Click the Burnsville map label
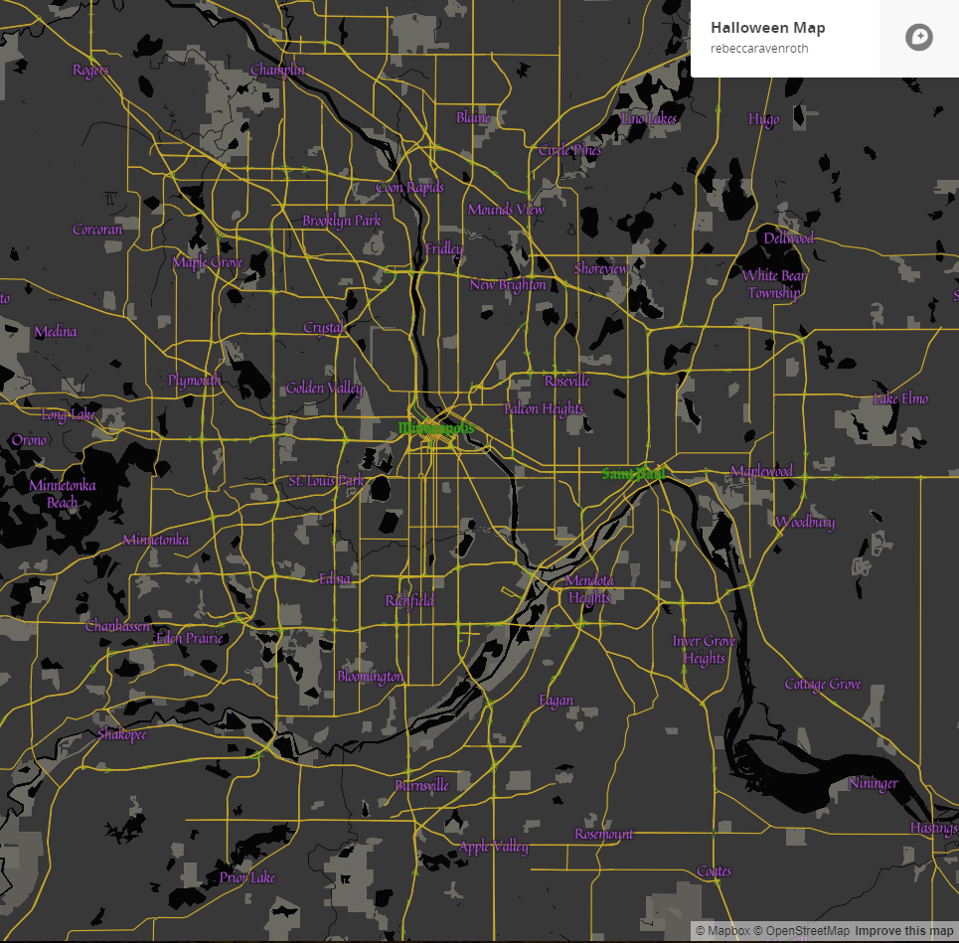 coord(421,788)
